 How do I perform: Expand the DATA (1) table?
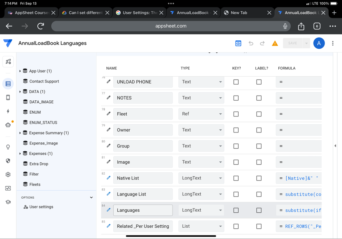coord(20,91)
